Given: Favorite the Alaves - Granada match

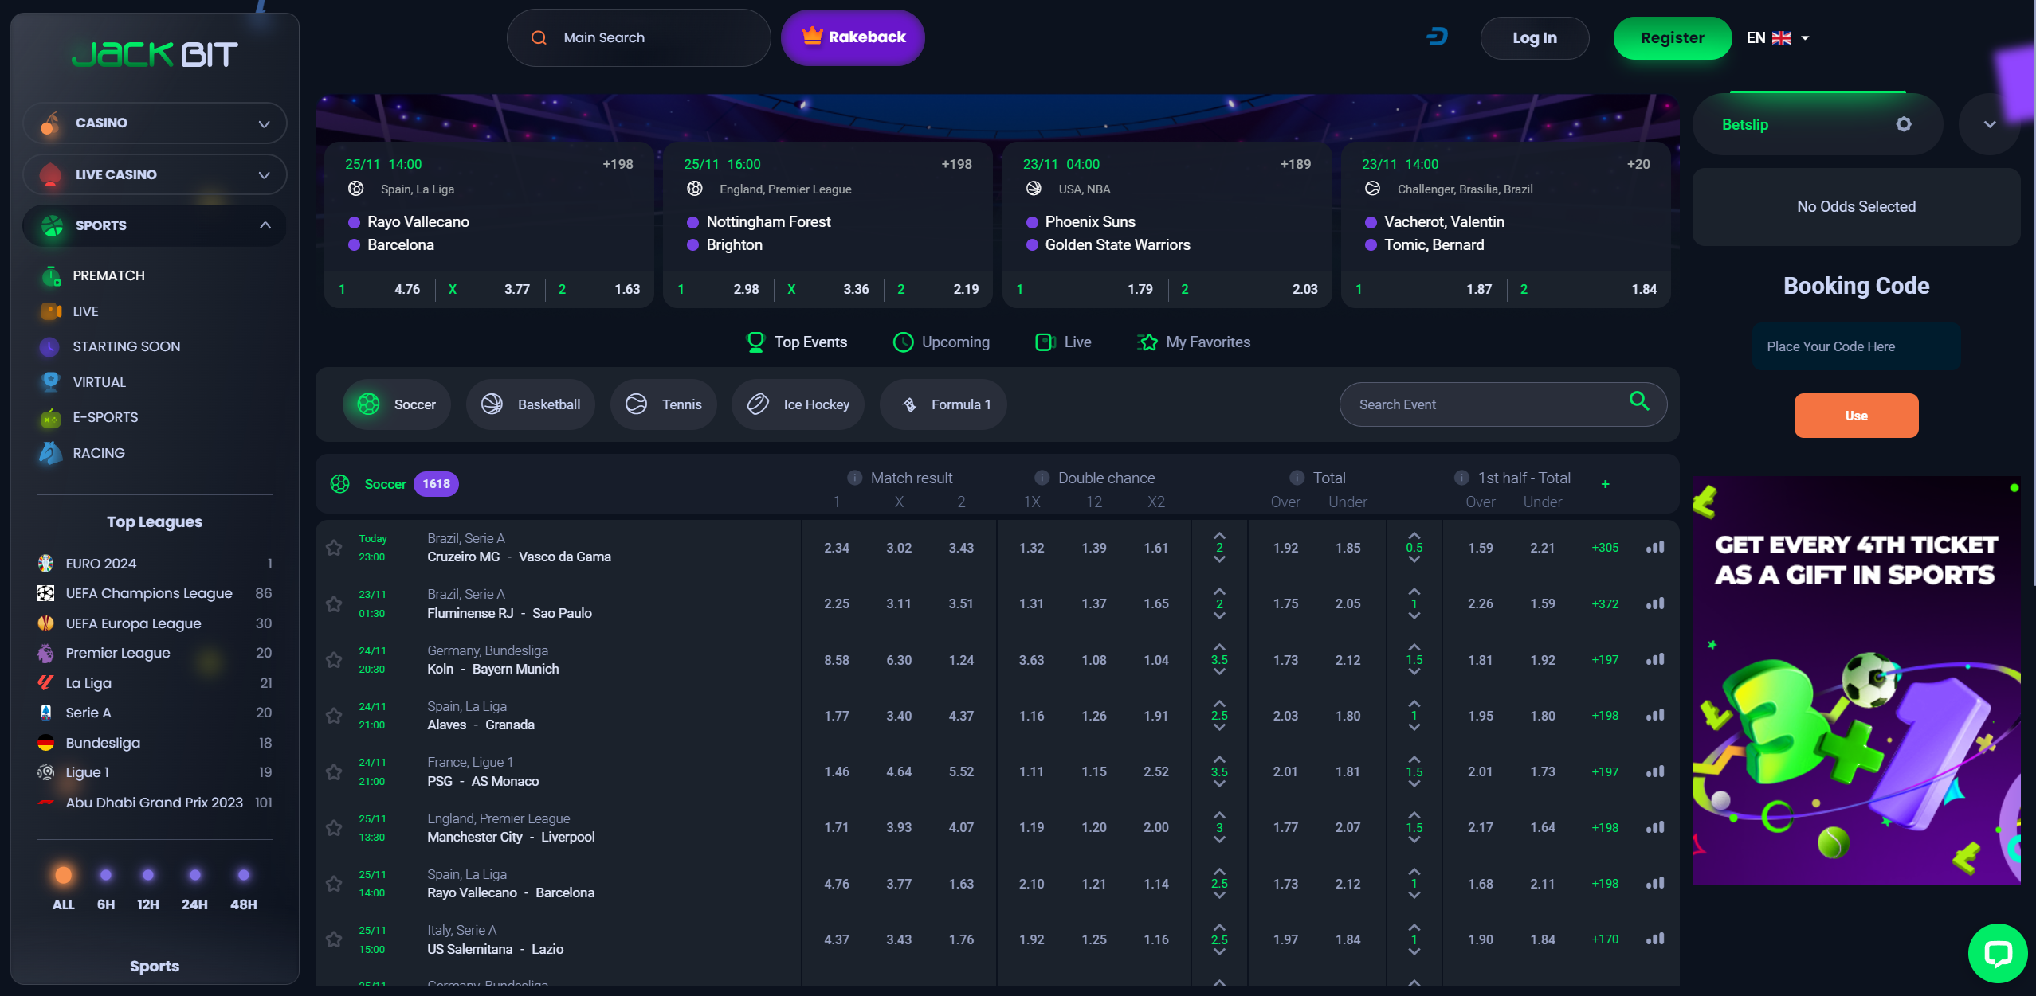Looking at the screenshot, I should [334, 716].
